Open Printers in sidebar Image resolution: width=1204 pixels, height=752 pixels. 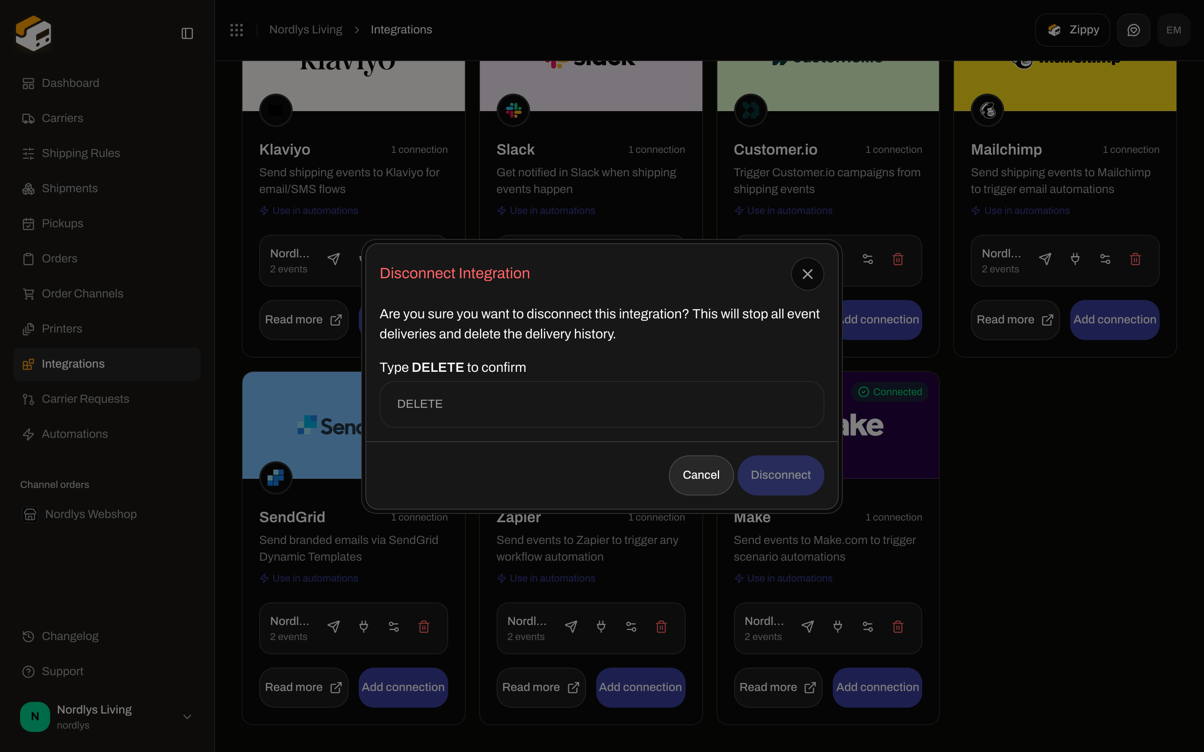click(107, 329)
